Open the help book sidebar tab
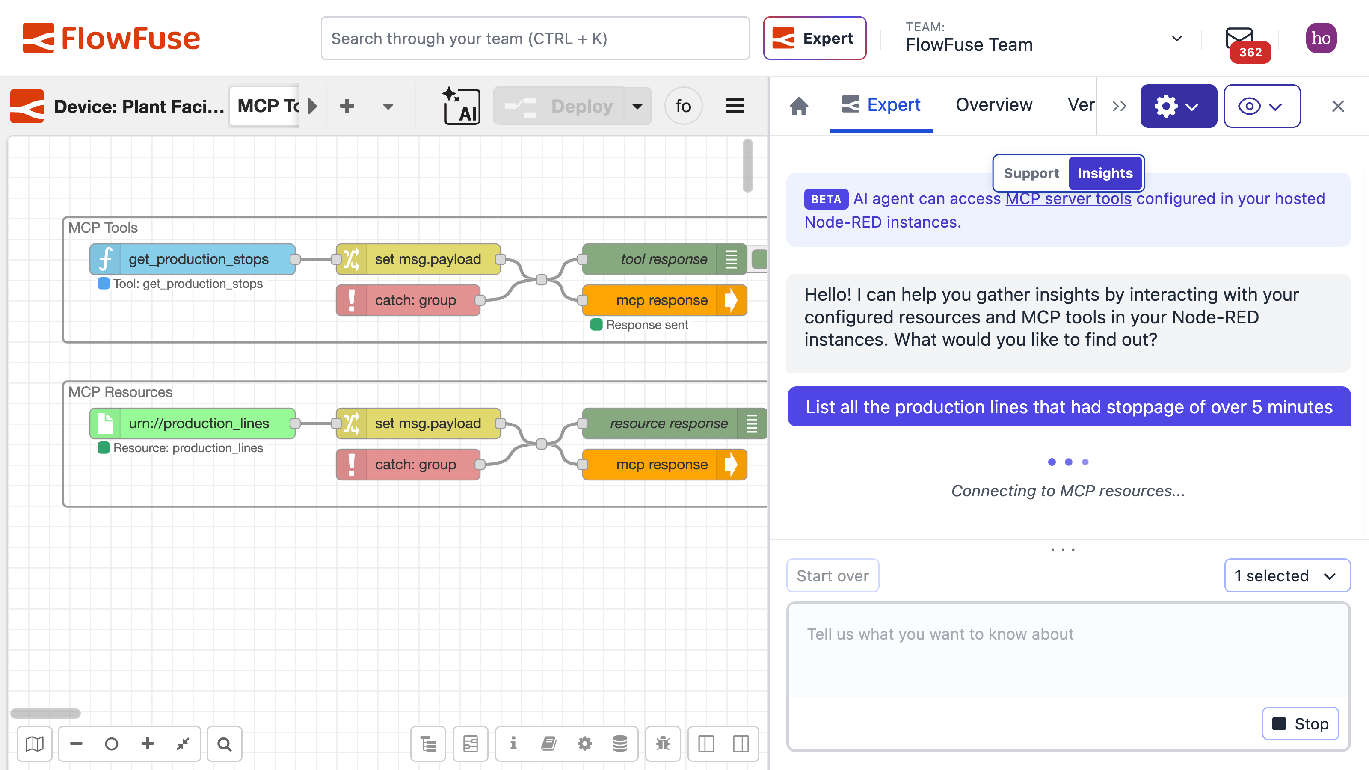Viewport: 1369px width, 770px height. 548,743
